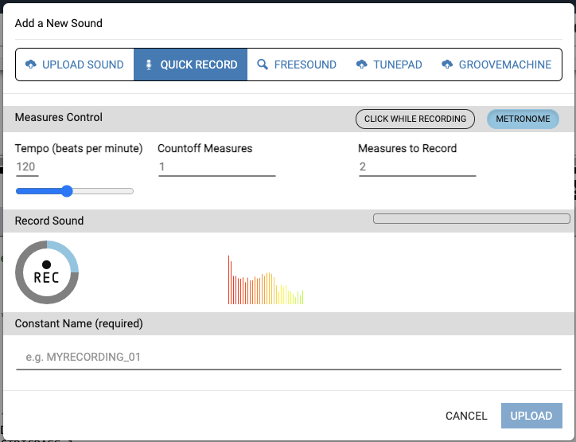Click the cloud icon on GrooveMachine tab
Screen dimensions: 576x442
pyautogui.click(x=447, y=65)
